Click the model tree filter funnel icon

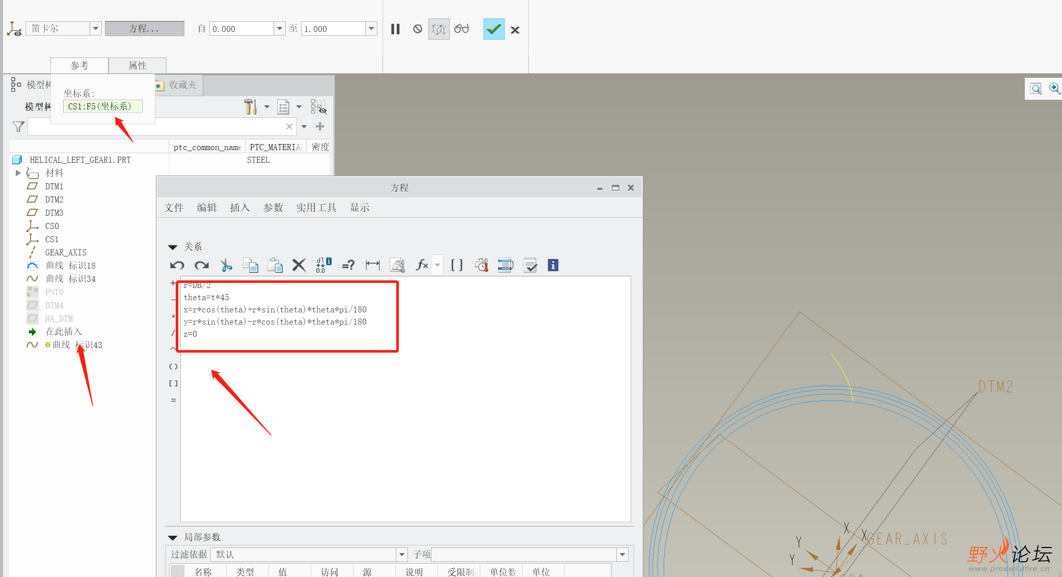[x=18, y=127]
